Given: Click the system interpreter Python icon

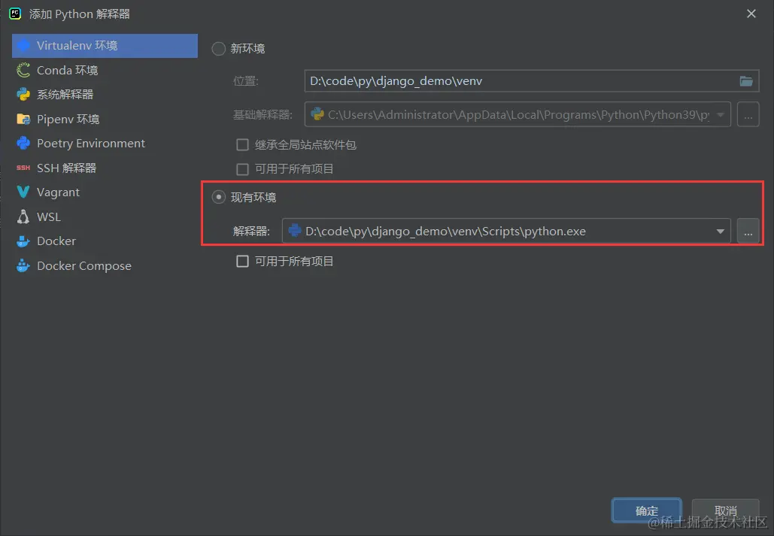Looking at the screenshot, I should [23, 94].
